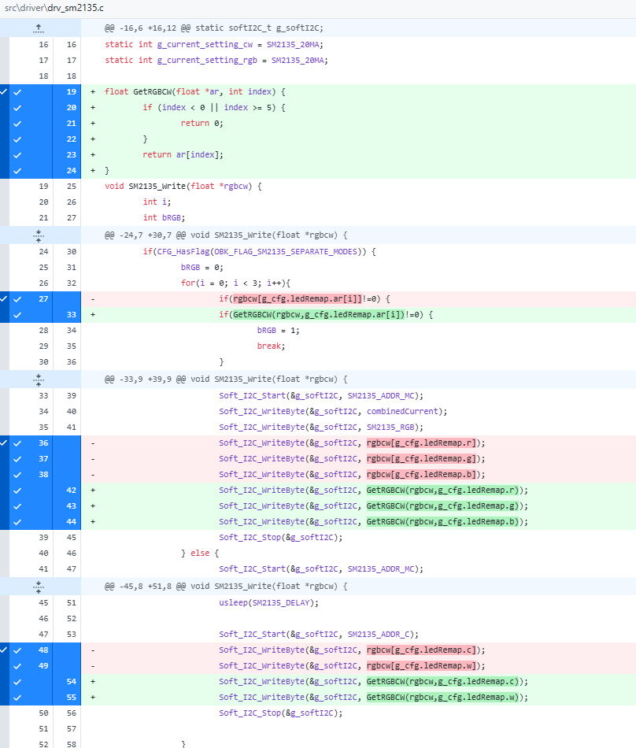Toggle the checkmark for removed line 48

(x=17, y=650)
